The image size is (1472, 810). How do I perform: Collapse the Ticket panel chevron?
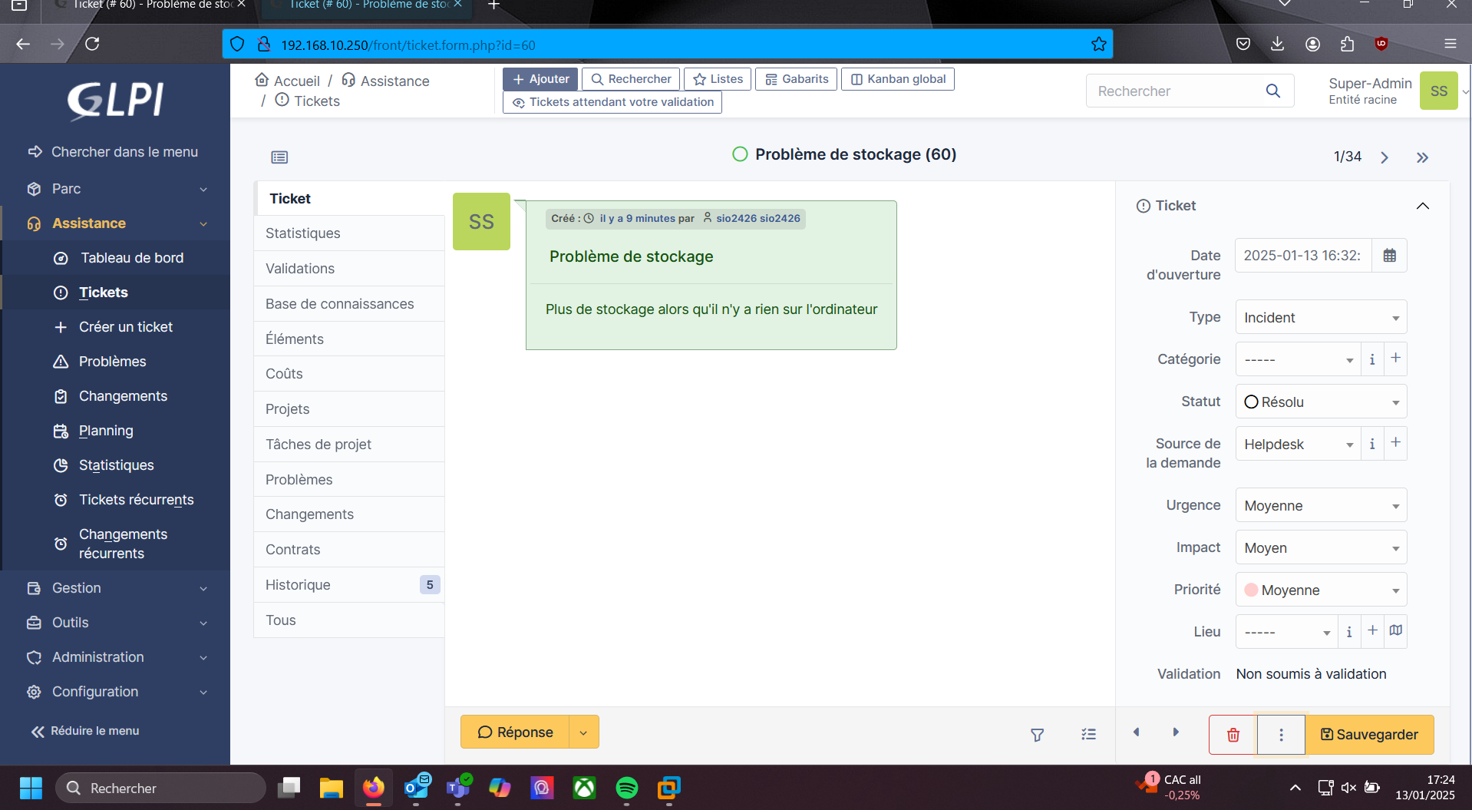click(x=1422, y=206)
